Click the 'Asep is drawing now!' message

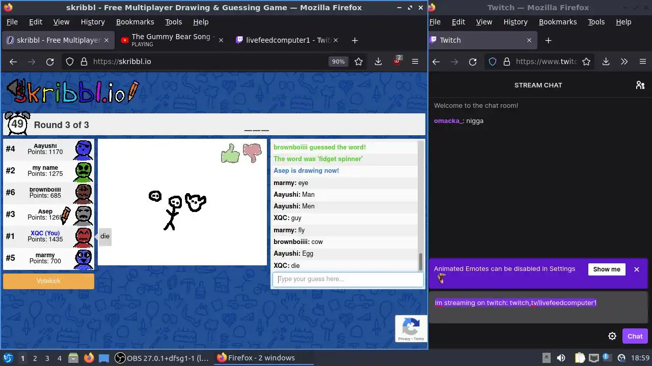(306, 171)
